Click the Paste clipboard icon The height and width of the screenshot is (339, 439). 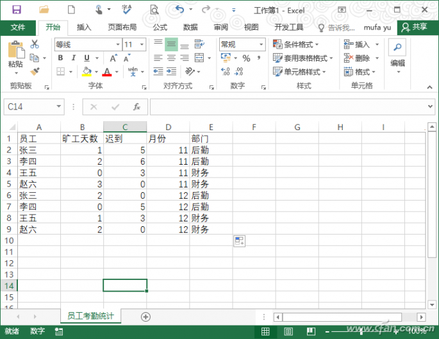pyautogui.click(x=15, y=51)
